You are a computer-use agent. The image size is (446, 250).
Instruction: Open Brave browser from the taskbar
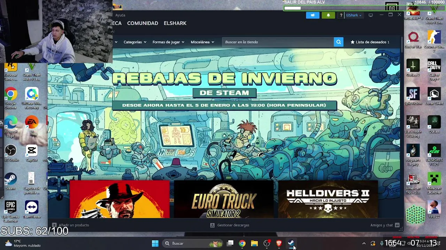click(279, 243)
